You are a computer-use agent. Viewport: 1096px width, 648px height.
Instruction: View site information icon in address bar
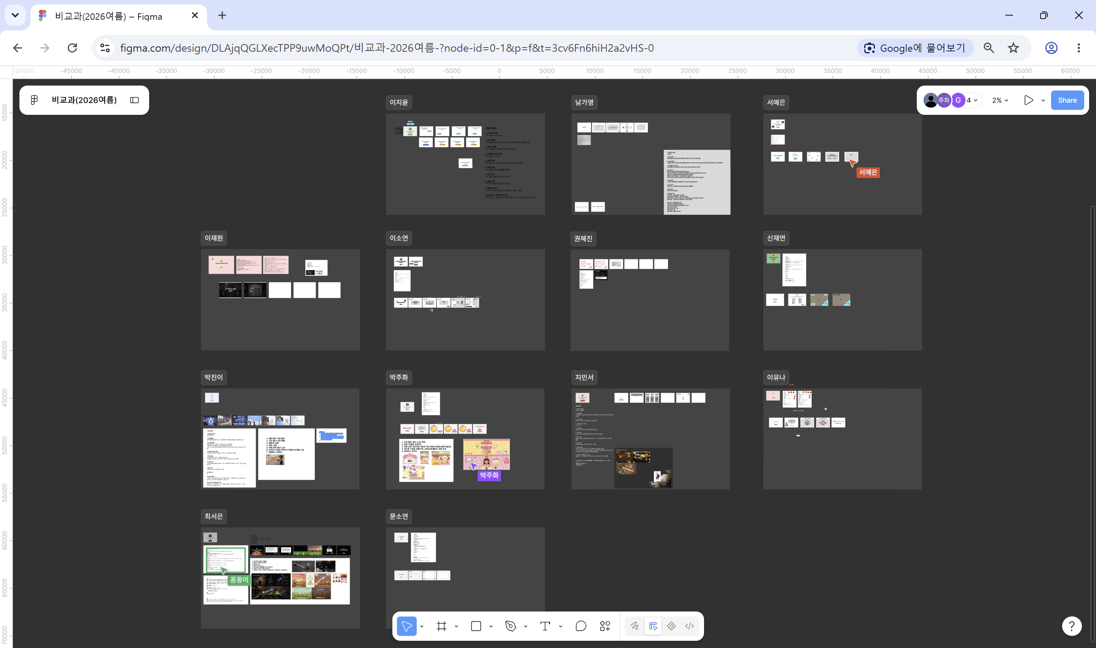pos(105,48)
